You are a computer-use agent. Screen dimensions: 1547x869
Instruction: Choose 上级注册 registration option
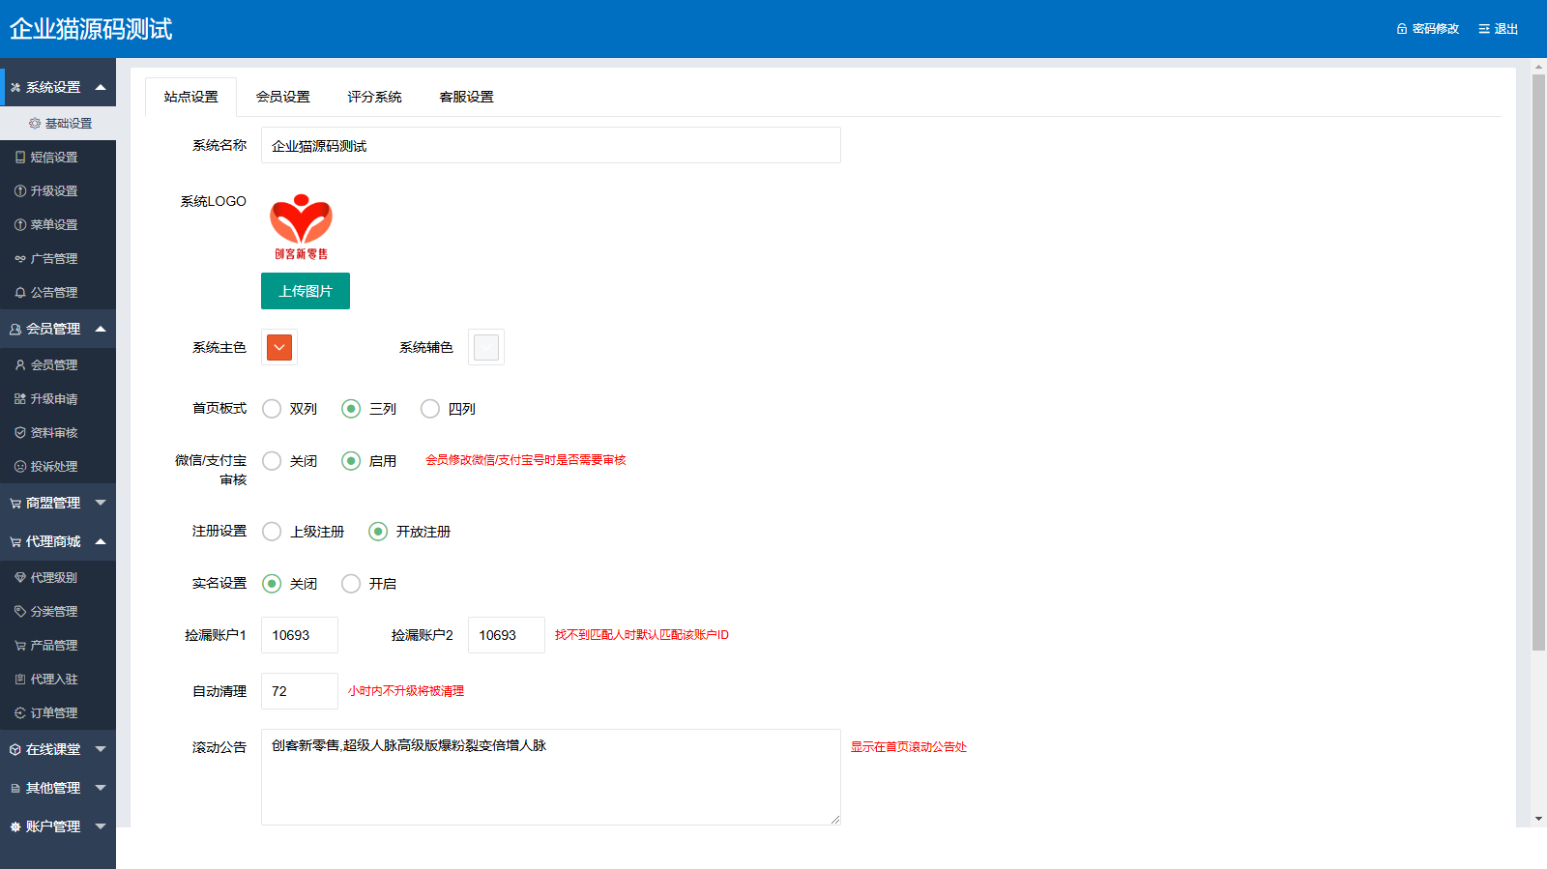(272, 532)
